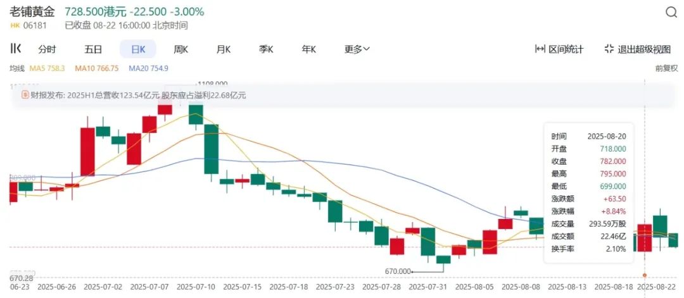The height and width of the screenshot is (298, 684).
Task: Click the tall red candlestick on 2025-07-02
Action: [87, 151]
